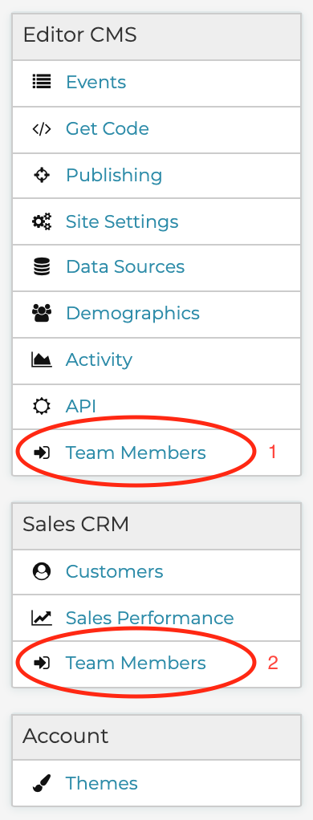
Task: Click the line chart icon for Sales Performance
Action: tap(42, 618)
